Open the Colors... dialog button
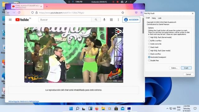This screenshot has width=199, height=112. tap(174, 68)
